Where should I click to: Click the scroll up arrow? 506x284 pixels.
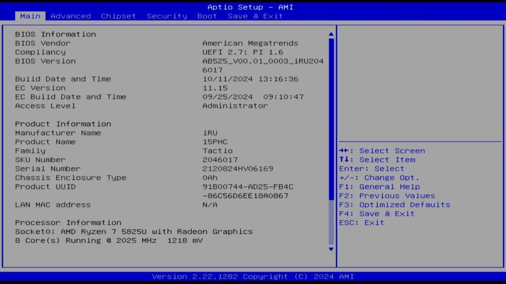331,34
